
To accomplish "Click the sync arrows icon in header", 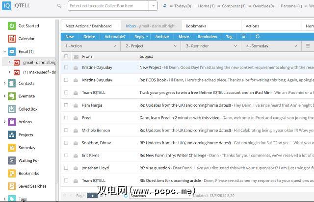I will coord(164,6).
